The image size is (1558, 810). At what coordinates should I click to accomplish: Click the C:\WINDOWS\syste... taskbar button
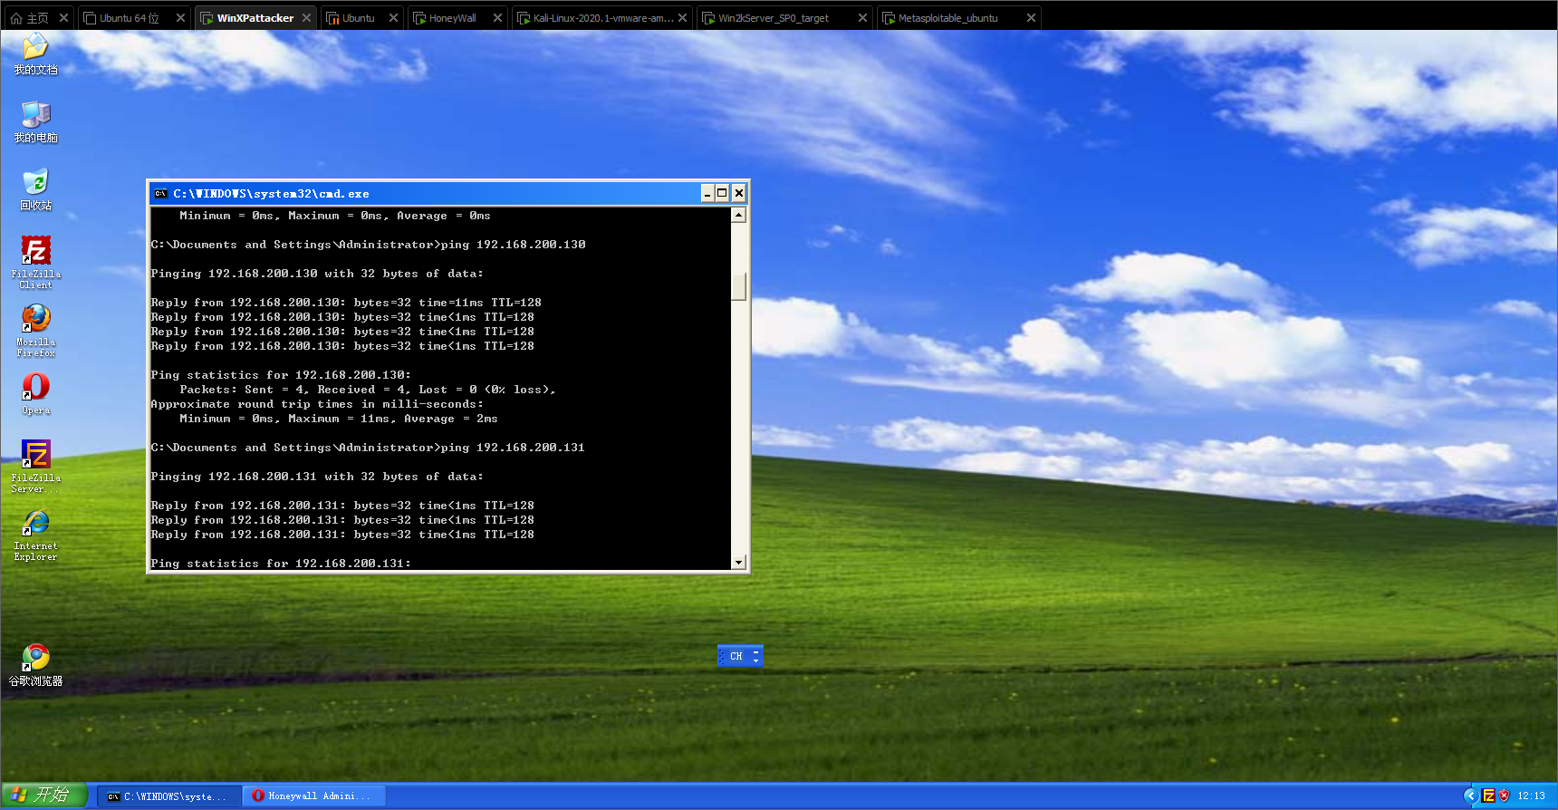[x=168, y=796]
